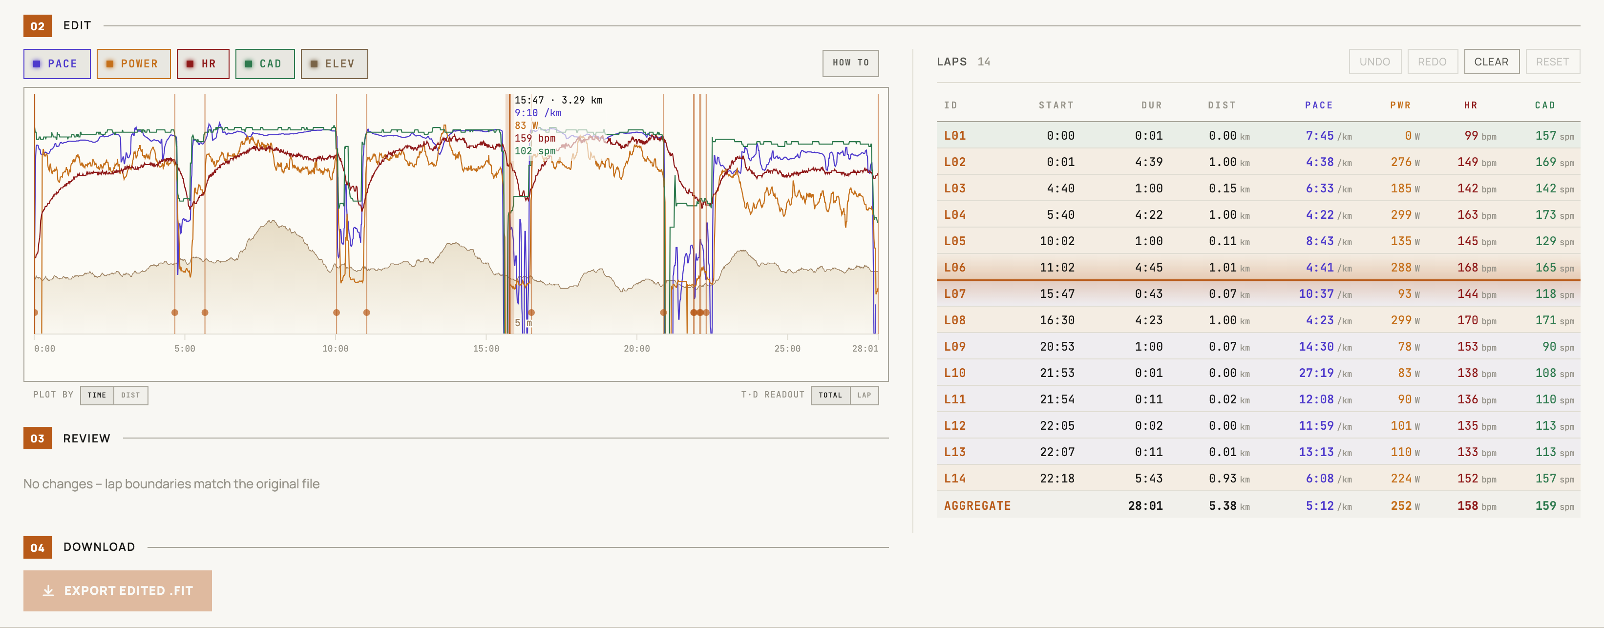Select lap row L08
This screenshot has width=1604, height=628.
tap(1258, 320)
